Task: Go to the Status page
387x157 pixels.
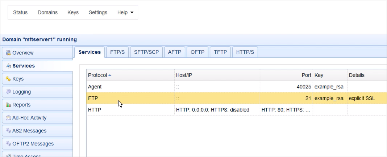Action: [x=20, y=13]
